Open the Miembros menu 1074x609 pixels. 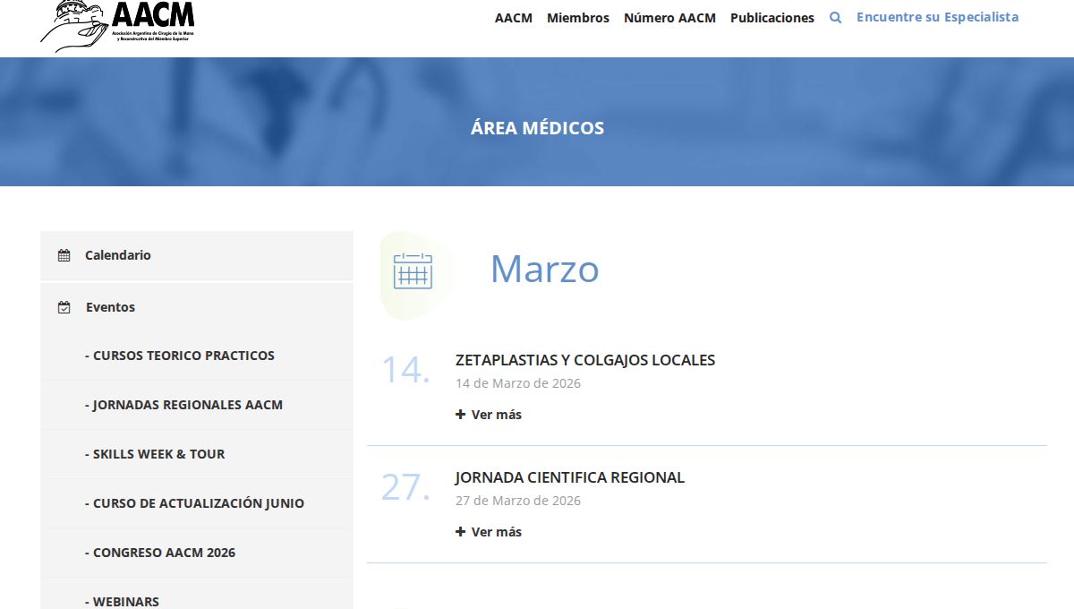coord(578,18)
